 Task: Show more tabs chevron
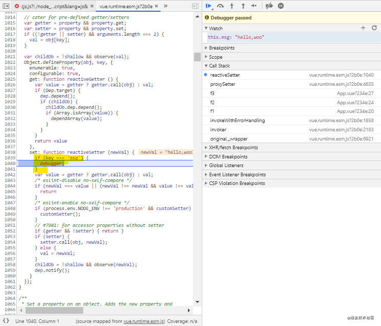(165, 6)
